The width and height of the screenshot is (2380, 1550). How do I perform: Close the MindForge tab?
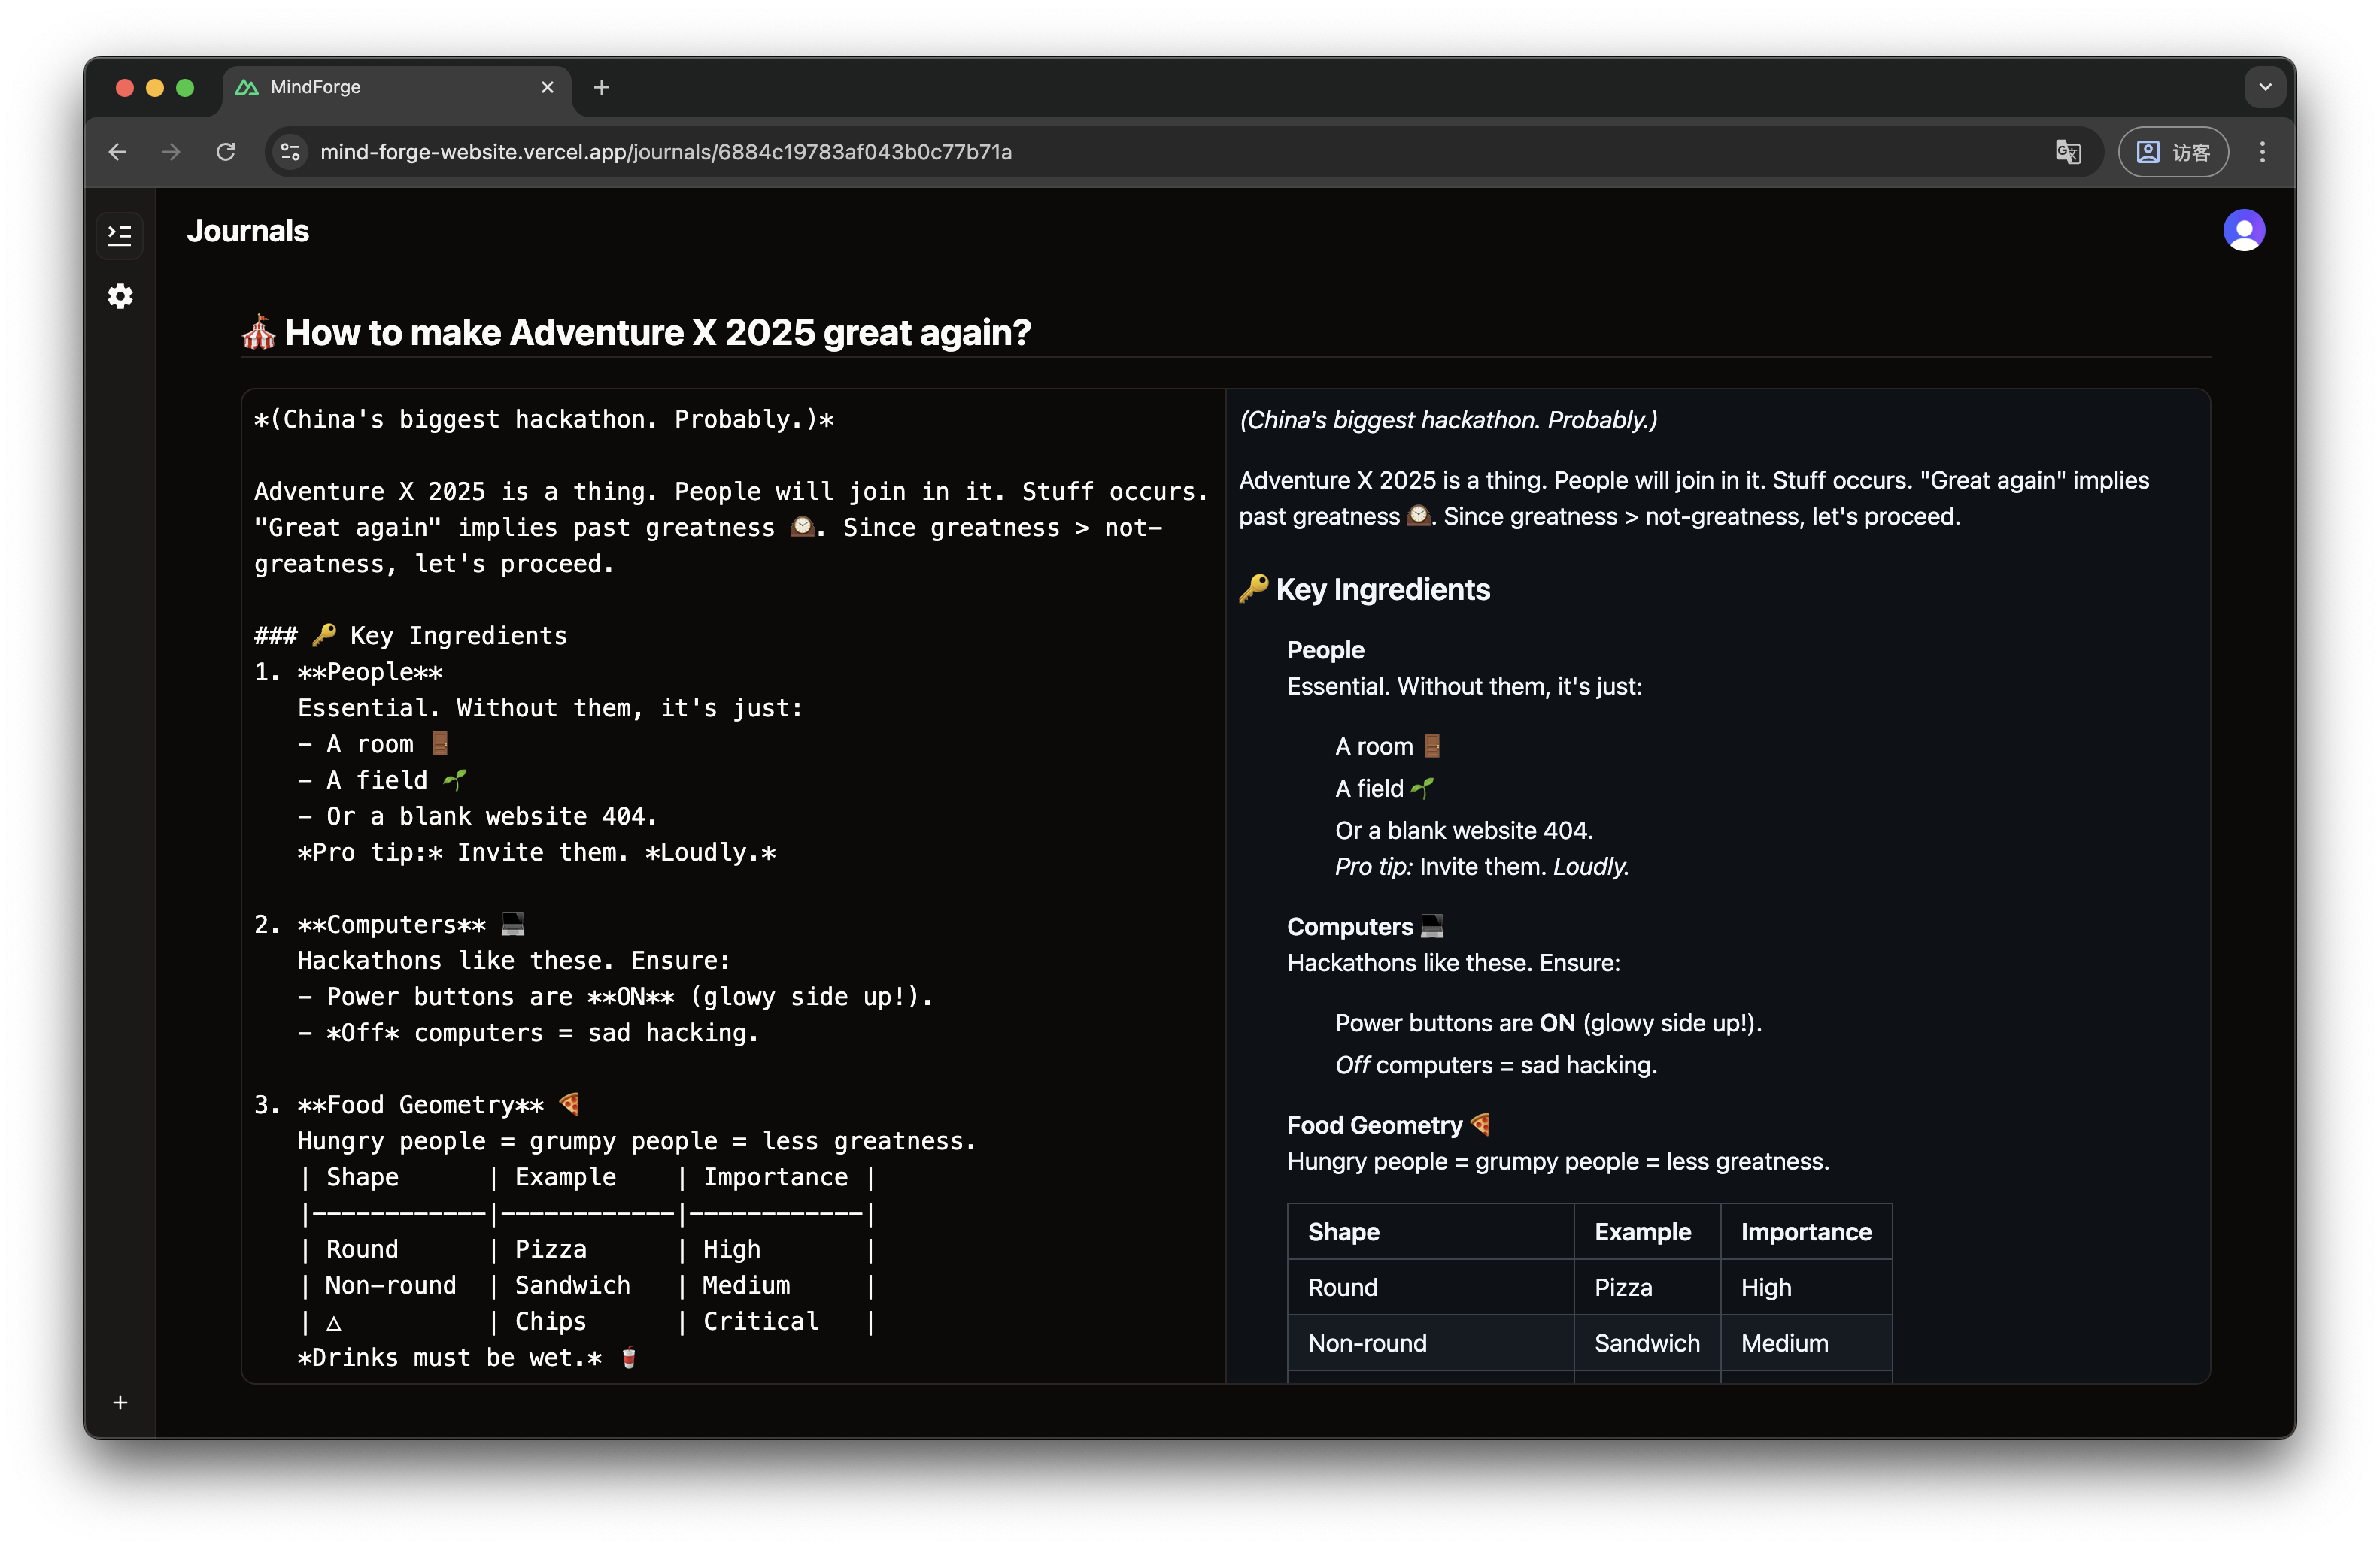coord(547,88)
